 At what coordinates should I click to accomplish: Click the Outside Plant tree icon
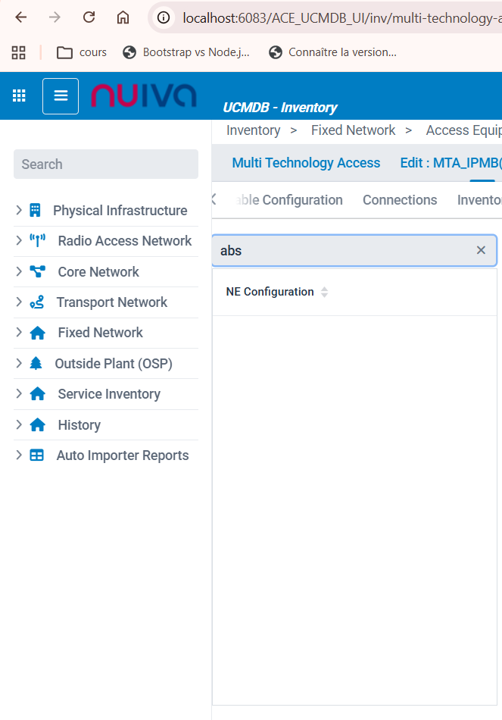click(x=36, y=364)
